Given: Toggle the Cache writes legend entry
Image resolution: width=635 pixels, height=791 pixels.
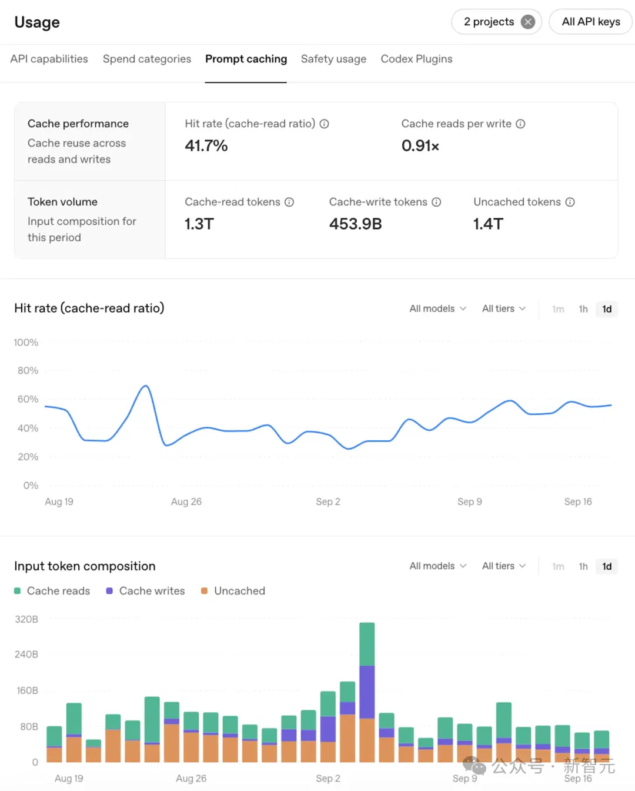Looking at the screenshot, I should pyautogui.click(x=145, y=591).
